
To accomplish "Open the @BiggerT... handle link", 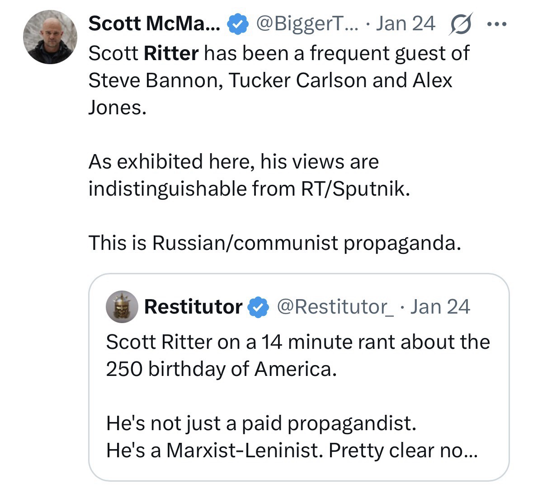I will coord(305,23).
